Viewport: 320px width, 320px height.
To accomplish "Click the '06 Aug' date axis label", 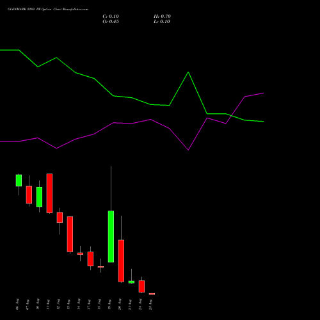I will [x=17, y=305].
